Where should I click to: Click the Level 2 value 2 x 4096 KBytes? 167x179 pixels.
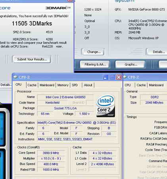[102, 164]
